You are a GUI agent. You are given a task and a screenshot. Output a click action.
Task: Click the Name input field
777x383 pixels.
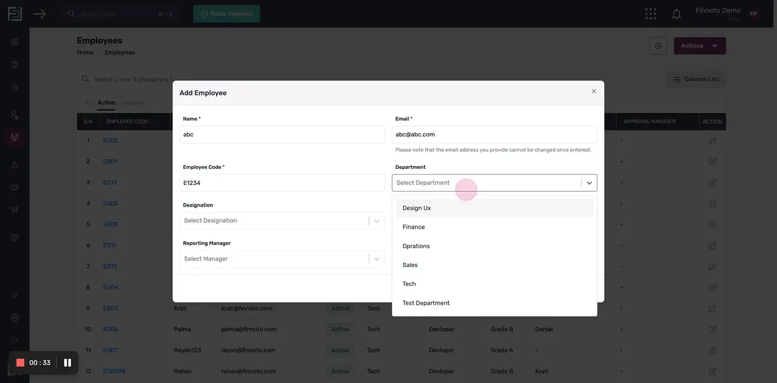[x=282, y=134]
